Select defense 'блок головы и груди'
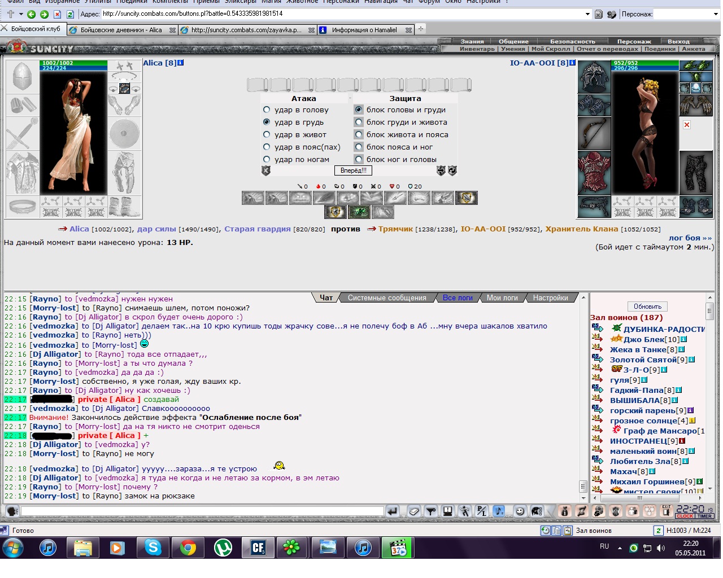The image size is (723, 578). pyautogui.click(x=359, y=110)
